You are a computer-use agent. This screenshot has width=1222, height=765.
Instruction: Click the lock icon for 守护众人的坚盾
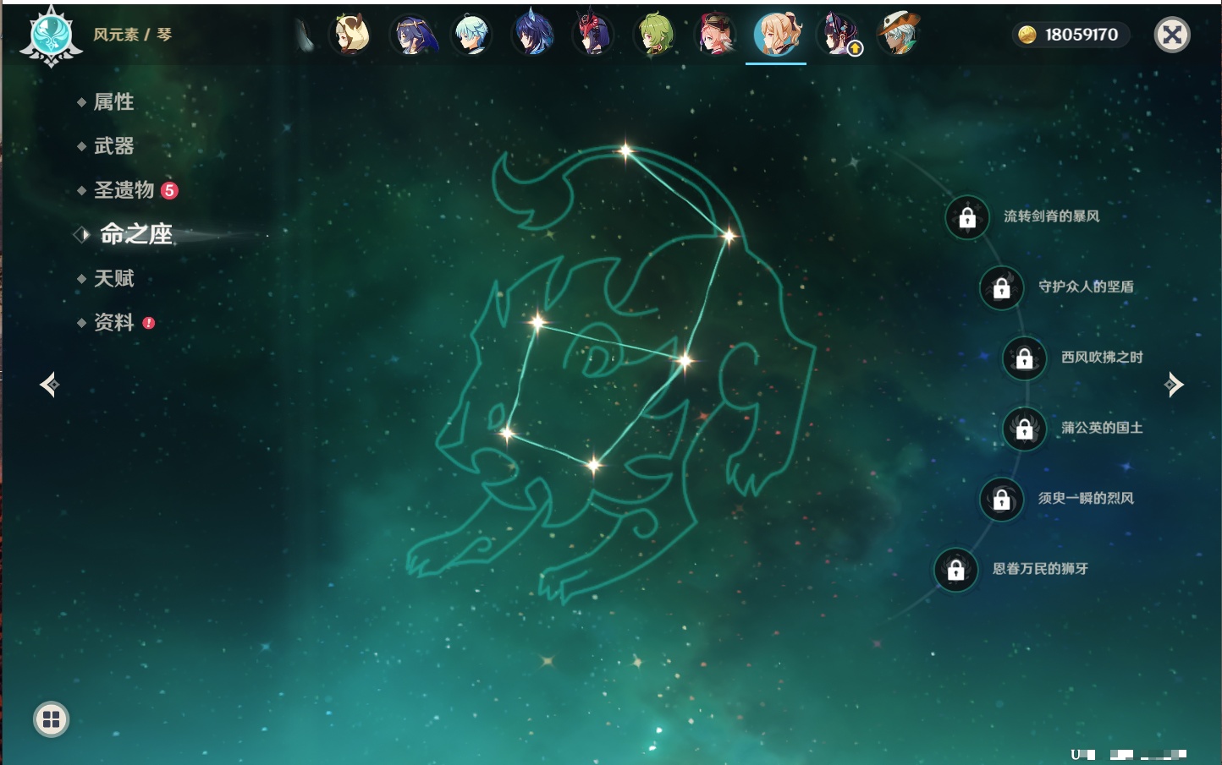pos(1002,288)
